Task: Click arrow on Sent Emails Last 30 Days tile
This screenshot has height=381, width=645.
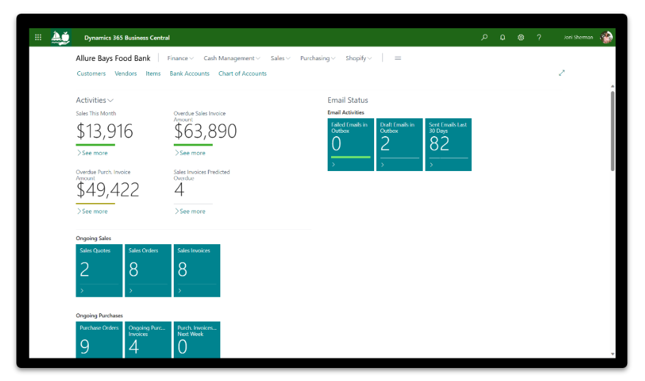Action: (431, 165)
